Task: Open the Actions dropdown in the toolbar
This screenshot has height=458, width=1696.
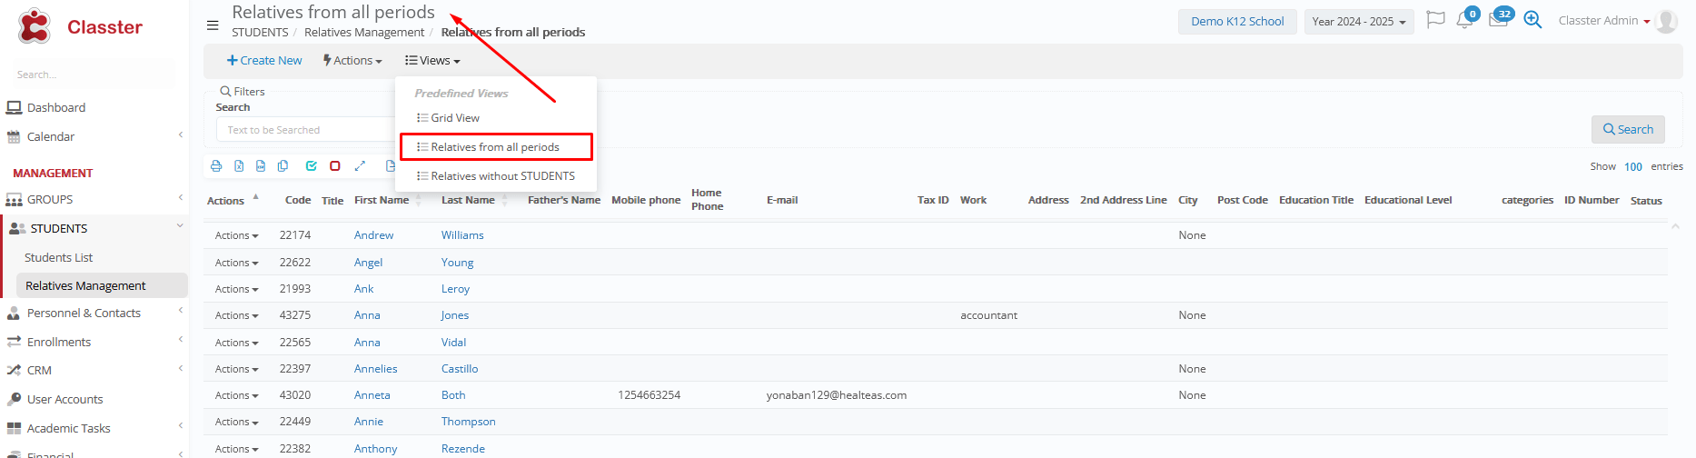Action: click(x=352, y=61)
